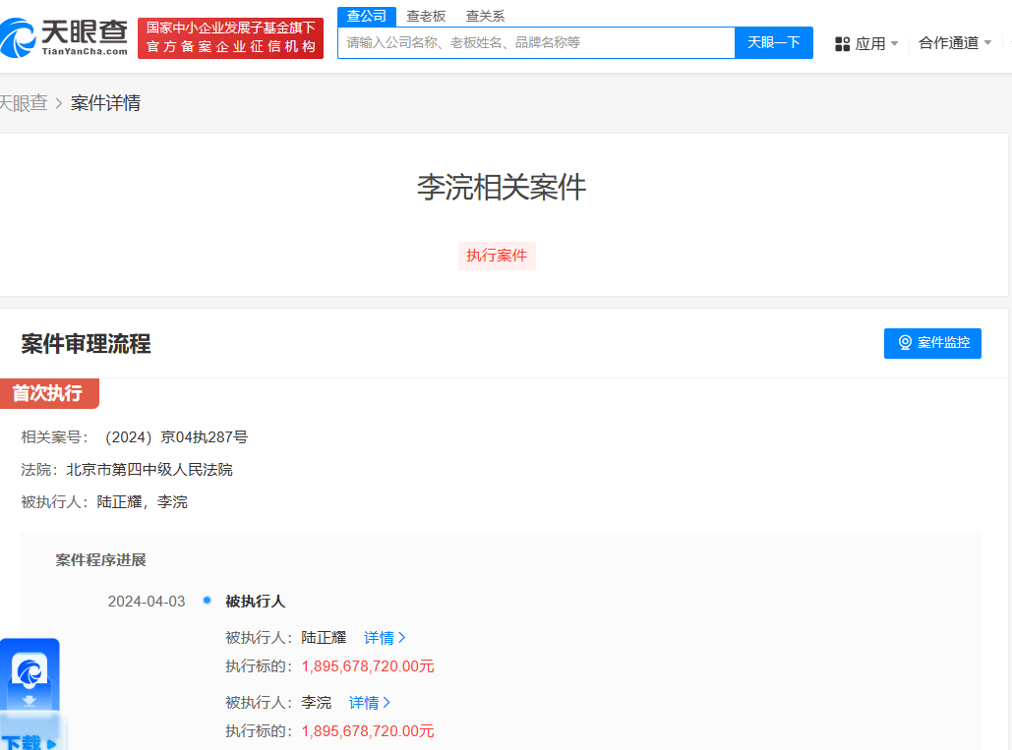Image resolution: width=1012 pixels, height=750 pixels.
Task: Open the 天眼查 breadcrumb link
Action: (x=24, y=102)
